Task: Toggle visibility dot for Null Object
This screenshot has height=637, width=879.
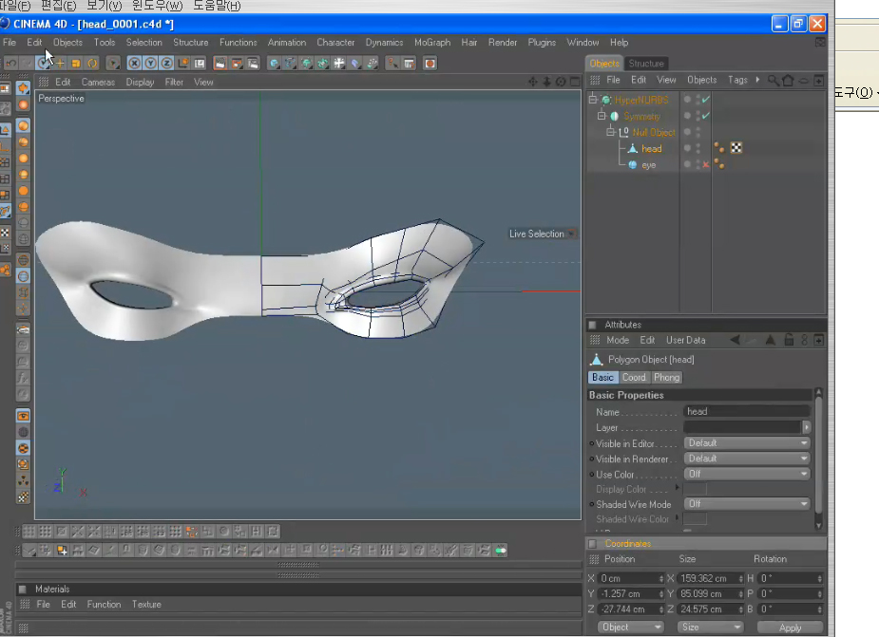Action: [687, 132]
